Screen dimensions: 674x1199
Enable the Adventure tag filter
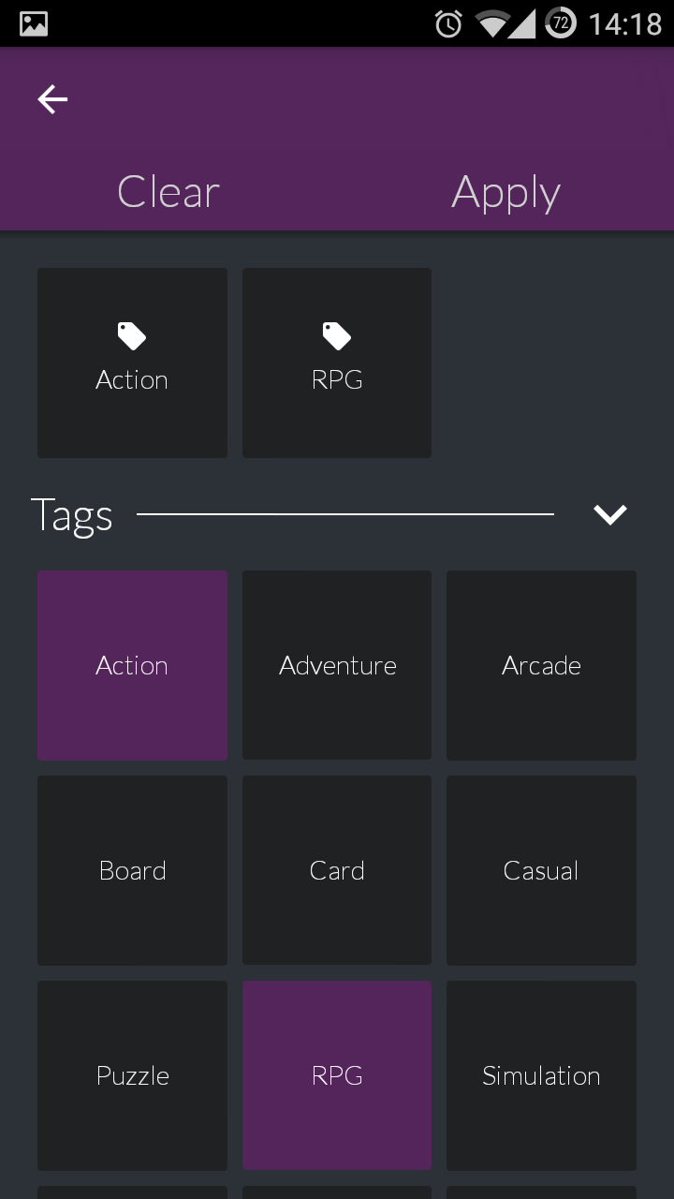337,665
